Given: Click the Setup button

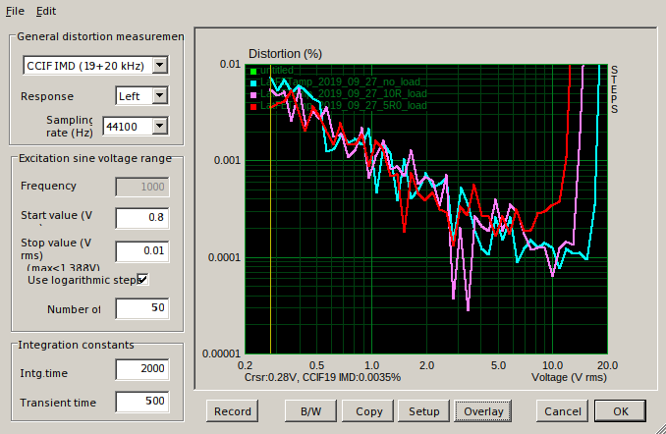Looking at the screenshot, I should [x=423, y=411].
